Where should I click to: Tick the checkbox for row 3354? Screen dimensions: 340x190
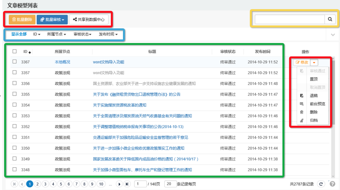point(14,105)
